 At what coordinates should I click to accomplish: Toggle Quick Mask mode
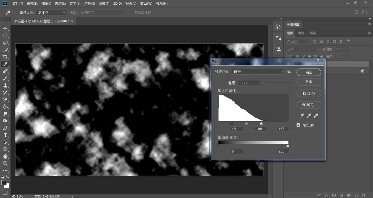[x=5, y=193]
